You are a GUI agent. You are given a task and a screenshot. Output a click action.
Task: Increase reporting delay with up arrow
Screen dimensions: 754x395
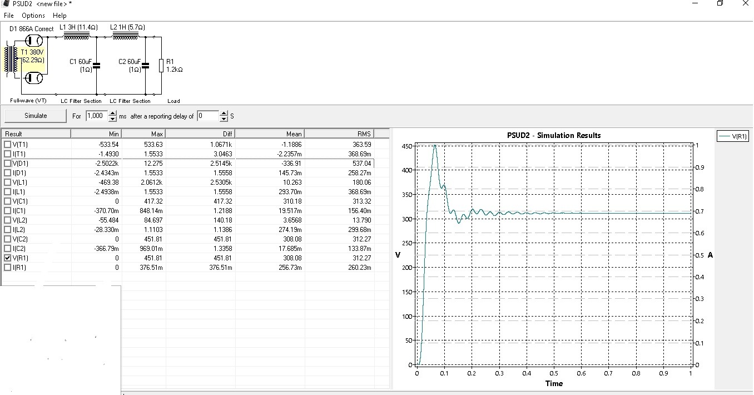pos(224,113)
